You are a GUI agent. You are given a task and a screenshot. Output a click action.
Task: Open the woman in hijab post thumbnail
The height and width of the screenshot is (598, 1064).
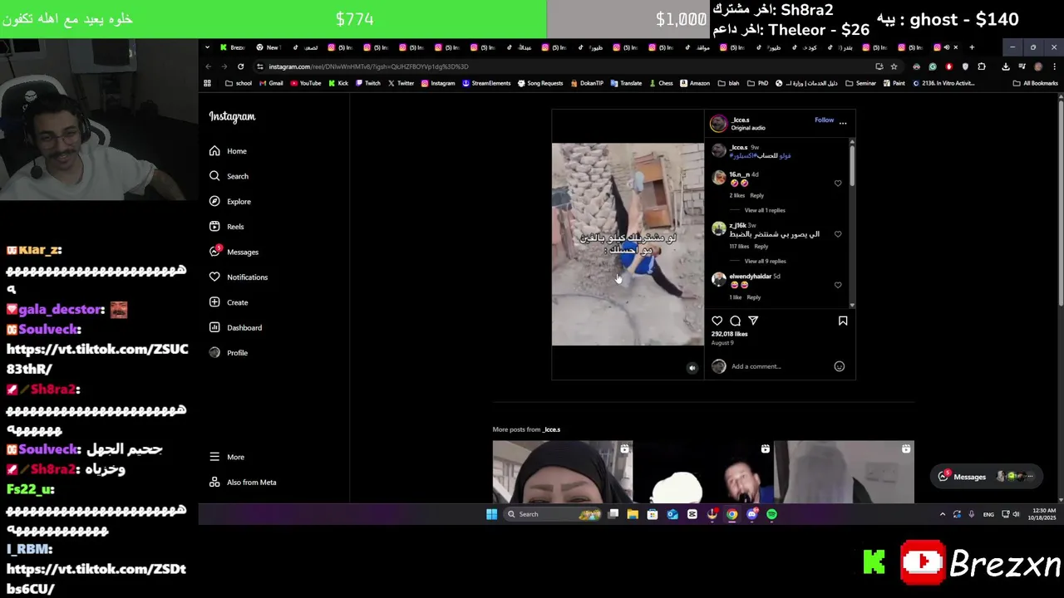pos(563,472)
